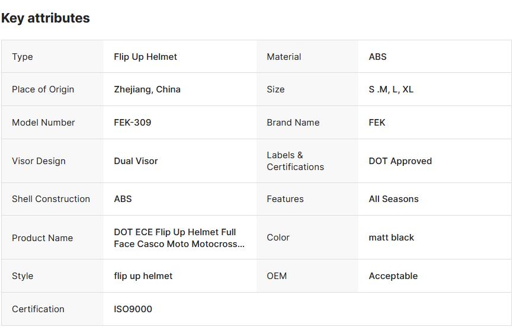Click the Dual Visor value
The width and height of the screenshot is (513, 327).
pos(136,161)
